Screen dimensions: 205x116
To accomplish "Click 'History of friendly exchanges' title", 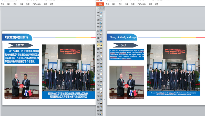I will pos(123,37).
